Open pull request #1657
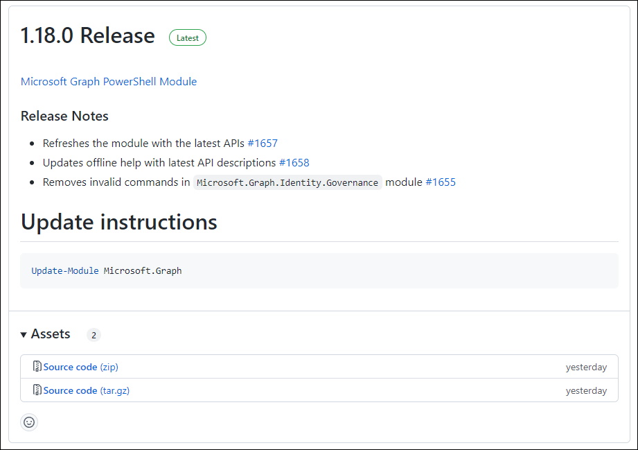The height and width of the screenshot is (450, 638). click(x=263, y=144)
